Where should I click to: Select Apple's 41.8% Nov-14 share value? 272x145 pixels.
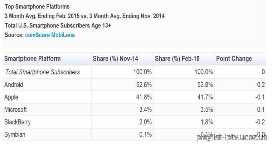pos(144,97)
